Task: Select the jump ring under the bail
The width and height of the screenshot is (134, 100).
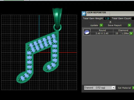Action: pyautogui.click(x=58, y=27)
